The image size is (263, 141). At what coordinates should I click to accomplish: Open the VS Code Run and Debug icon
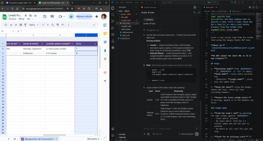pyautogui.click(x=113, y=28)
